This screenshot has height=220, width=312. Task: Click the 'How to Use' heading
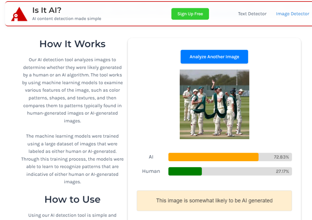73,199
